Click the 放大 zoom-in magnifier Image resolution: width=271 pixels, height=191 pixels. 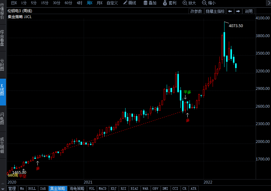pos(189,3)
